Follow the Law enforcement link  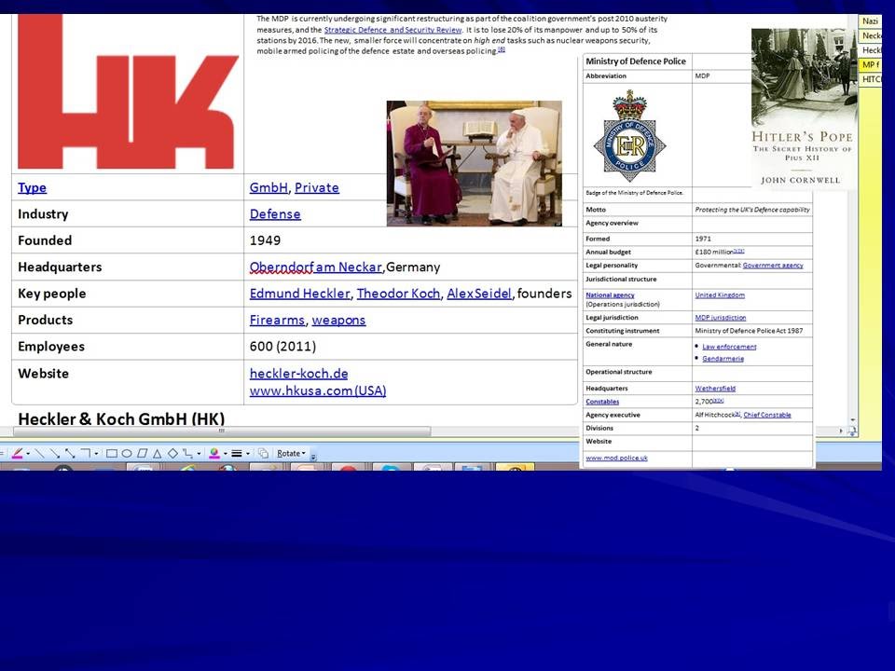(729, 347)
